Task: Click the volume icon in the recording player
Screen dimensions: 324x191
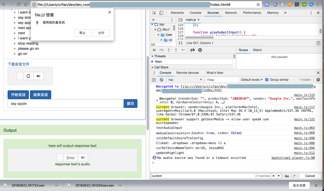Action: pos(38,76)
